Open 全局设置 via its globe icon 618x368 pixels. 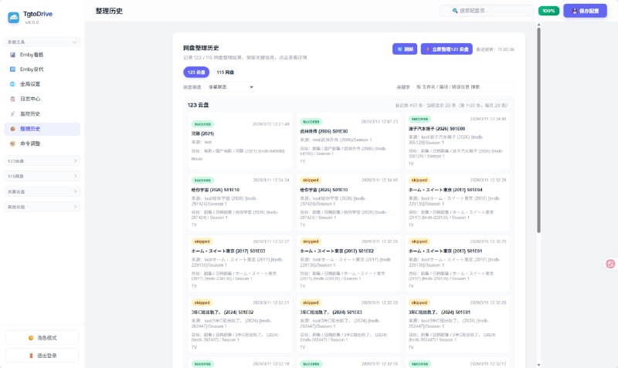click(x=12, y=84)
